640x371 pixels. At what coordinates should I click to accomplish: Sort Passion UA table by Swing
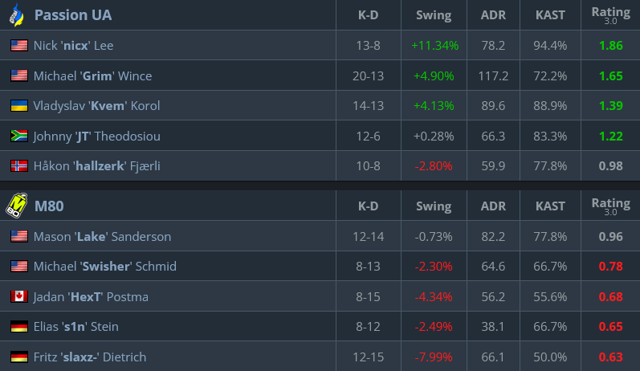tap(434, 15)
